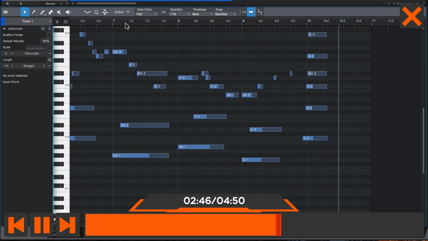Select the F 3 note
Image resolution: width=428 pixels, height=241 pixels.
click(133, 65)
